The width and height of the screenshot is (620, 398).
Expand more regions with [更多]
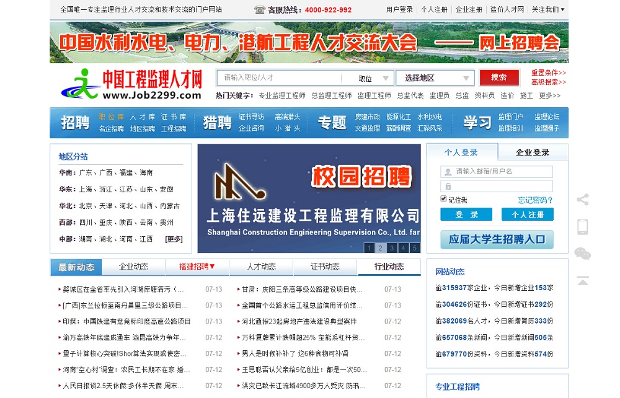(174, 239)
